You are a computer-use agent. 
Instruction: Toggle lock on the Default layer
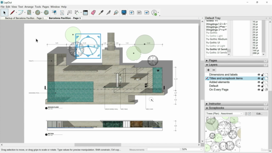(x=263, y=86)
